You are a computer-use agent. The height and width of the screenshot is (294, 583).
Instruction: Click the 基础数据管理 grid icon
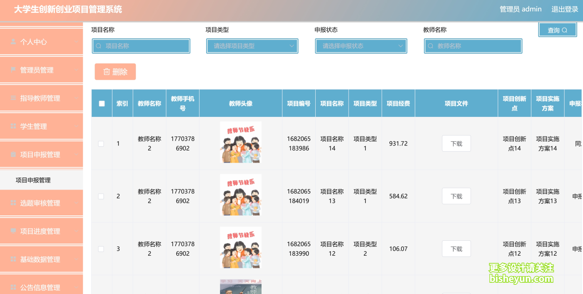click(13, 259)
